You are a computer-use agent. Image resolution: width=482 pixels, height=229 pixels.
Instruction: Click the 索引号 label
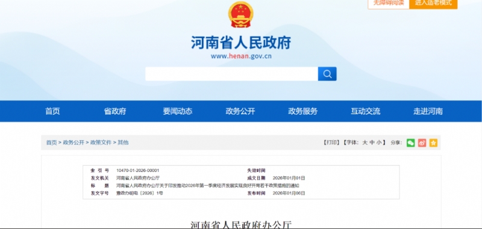coord(99,171)
